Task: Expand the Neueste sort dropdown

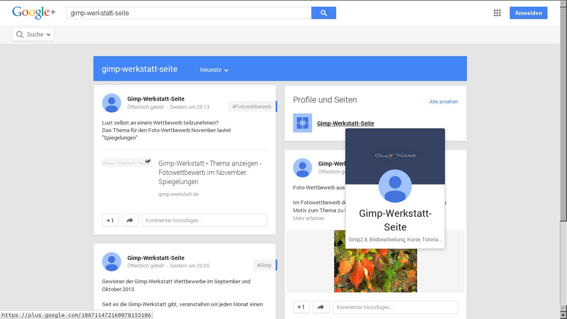Action: pyautogui.click(x=214, y=70)
